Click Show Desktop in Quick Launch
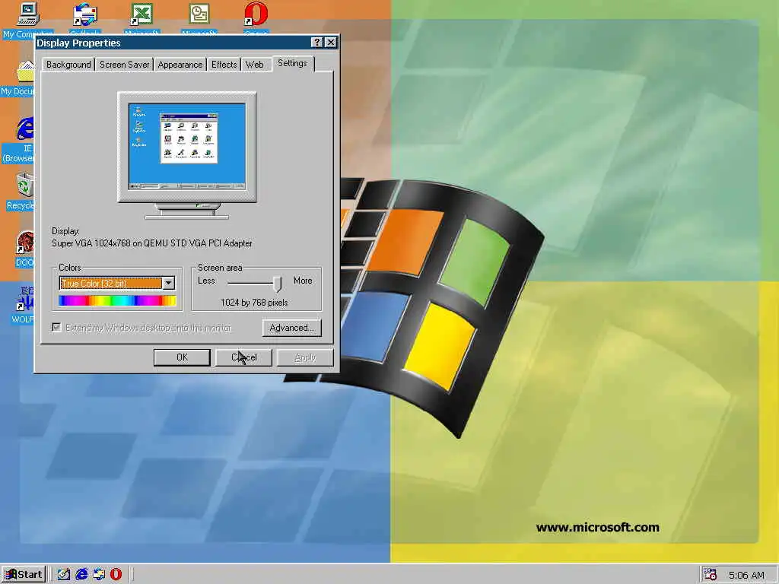 click(64, 574)
